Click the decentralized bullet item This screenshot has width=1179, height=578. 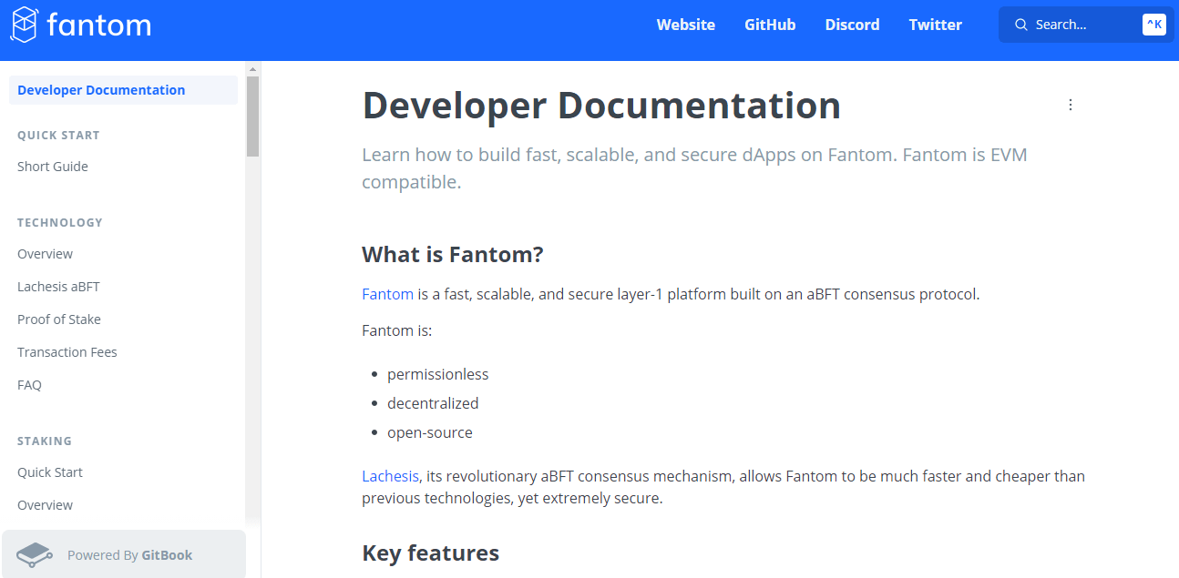point(433,403)
